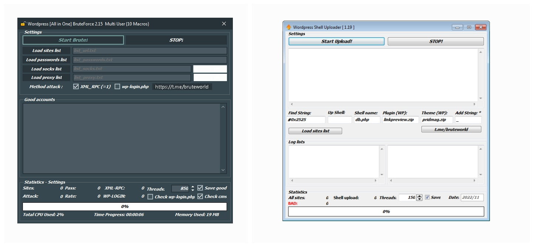
Task: Click the Shell Uploader icon in title bar
Action: click(x=289, y=27)
